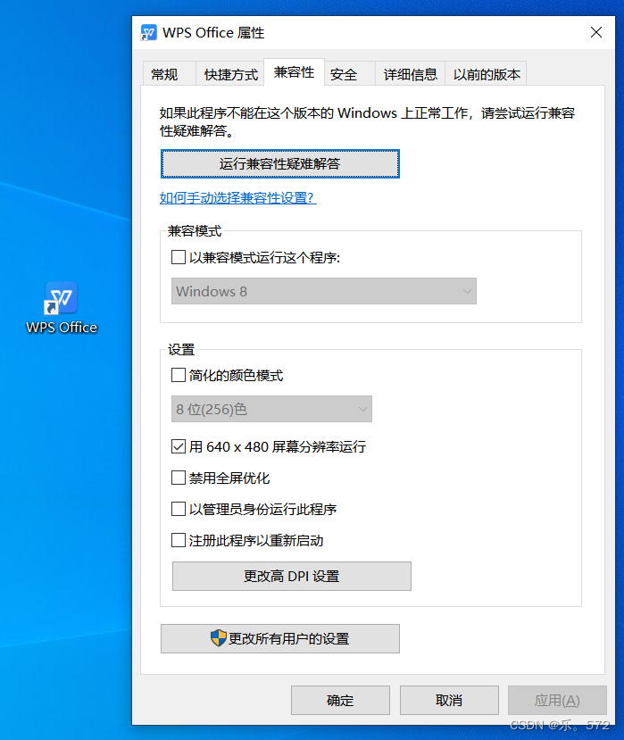Confirm with the 确定 button
The width and height of the screenshot is (624, 740).
pyautogui.click(x=340, y=701)
